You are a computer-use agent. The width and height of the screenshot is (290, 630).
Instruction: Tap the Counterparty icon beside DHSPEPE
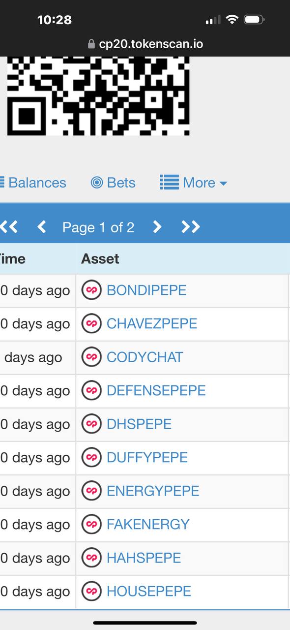pyautogui.click(x=91, y=424)
